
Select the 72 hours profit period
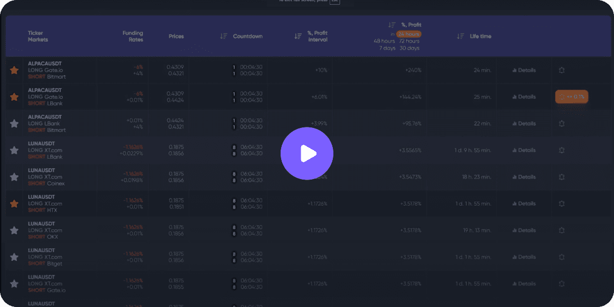[409, 41]
